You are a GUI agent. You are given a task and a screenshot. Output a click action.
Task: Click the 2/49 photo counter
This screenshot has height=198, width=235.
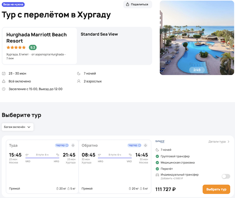coord(197,70)
